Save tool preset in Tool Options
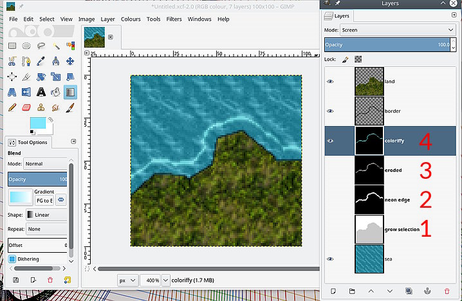 [x=16, y=280]
